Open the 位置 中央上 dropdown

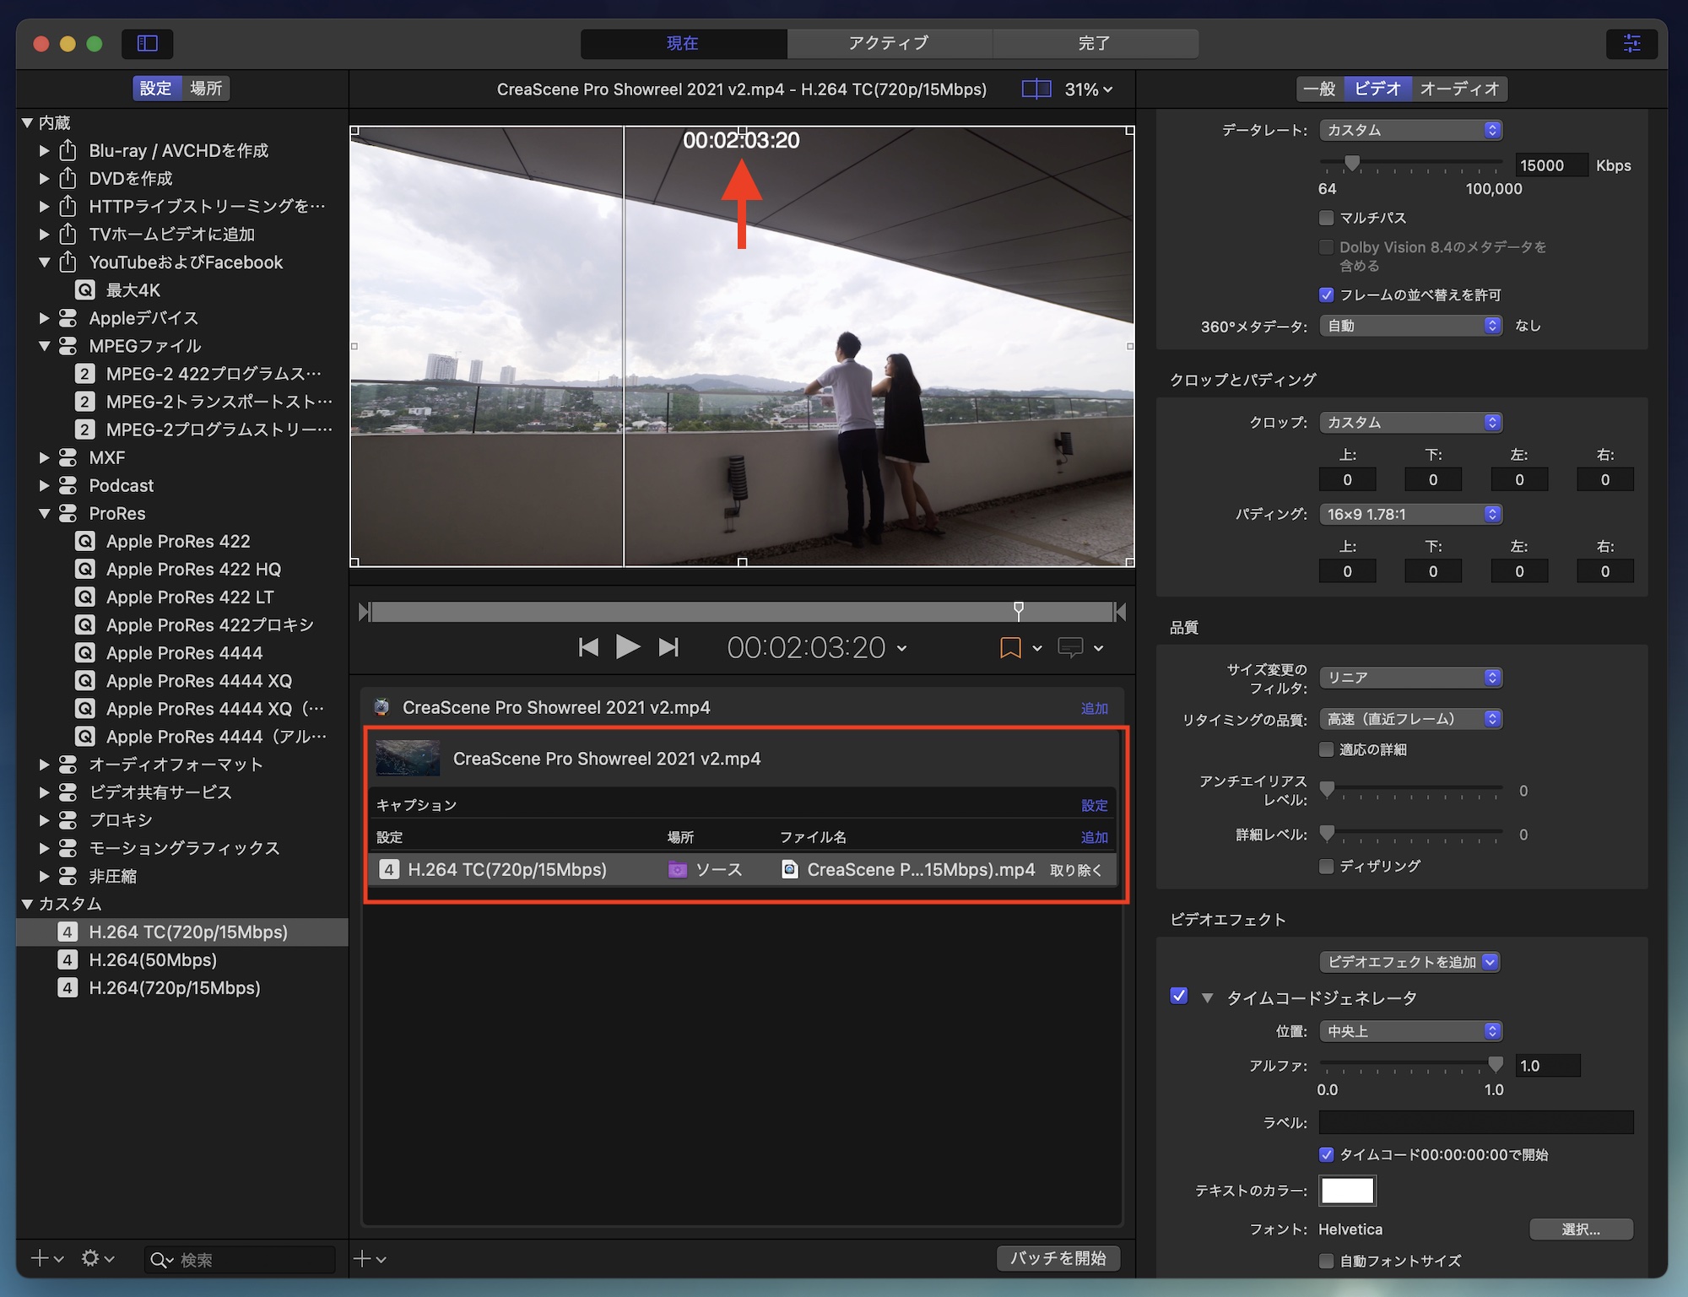[x=1409, y=1031]
